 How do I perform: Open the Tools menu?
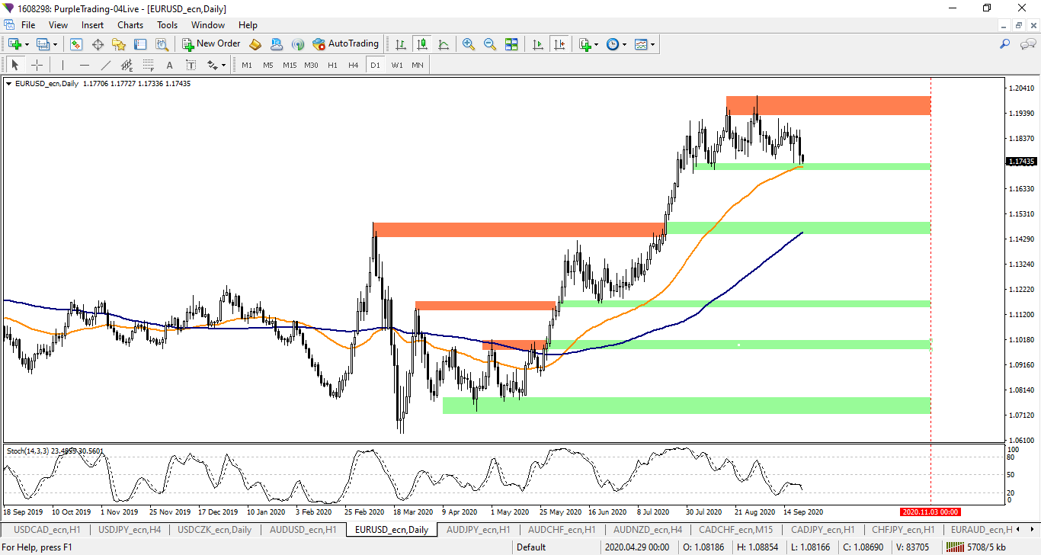pos(167,25)
